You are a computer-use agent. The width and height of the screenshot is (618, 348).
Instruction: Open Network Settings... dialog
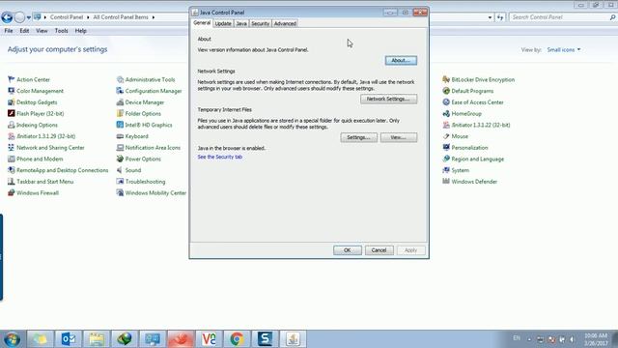(388, 99)
